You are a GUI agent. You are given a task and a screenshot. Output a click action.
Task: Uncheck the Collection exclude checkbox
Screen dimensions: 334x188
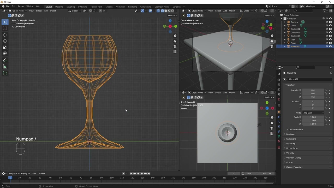(x=324, y=19)
